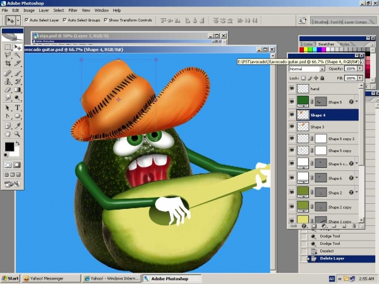
Task: Select the Type tool
Action: (x=17, y=108)
